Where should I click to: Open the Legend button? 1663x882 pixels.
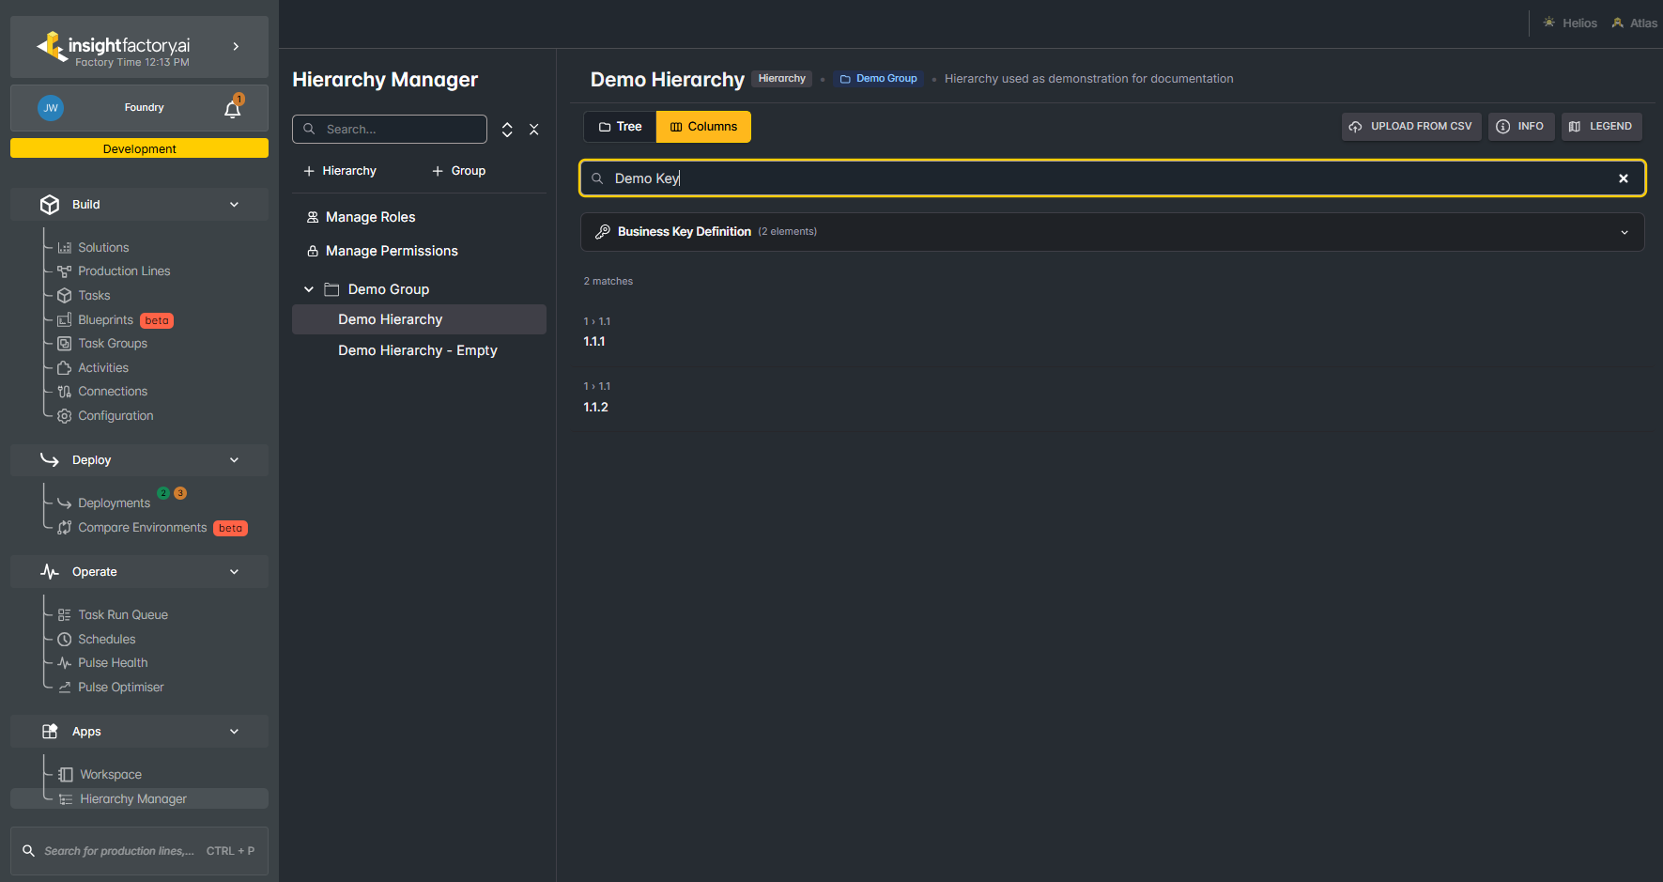click(1602, 127)
